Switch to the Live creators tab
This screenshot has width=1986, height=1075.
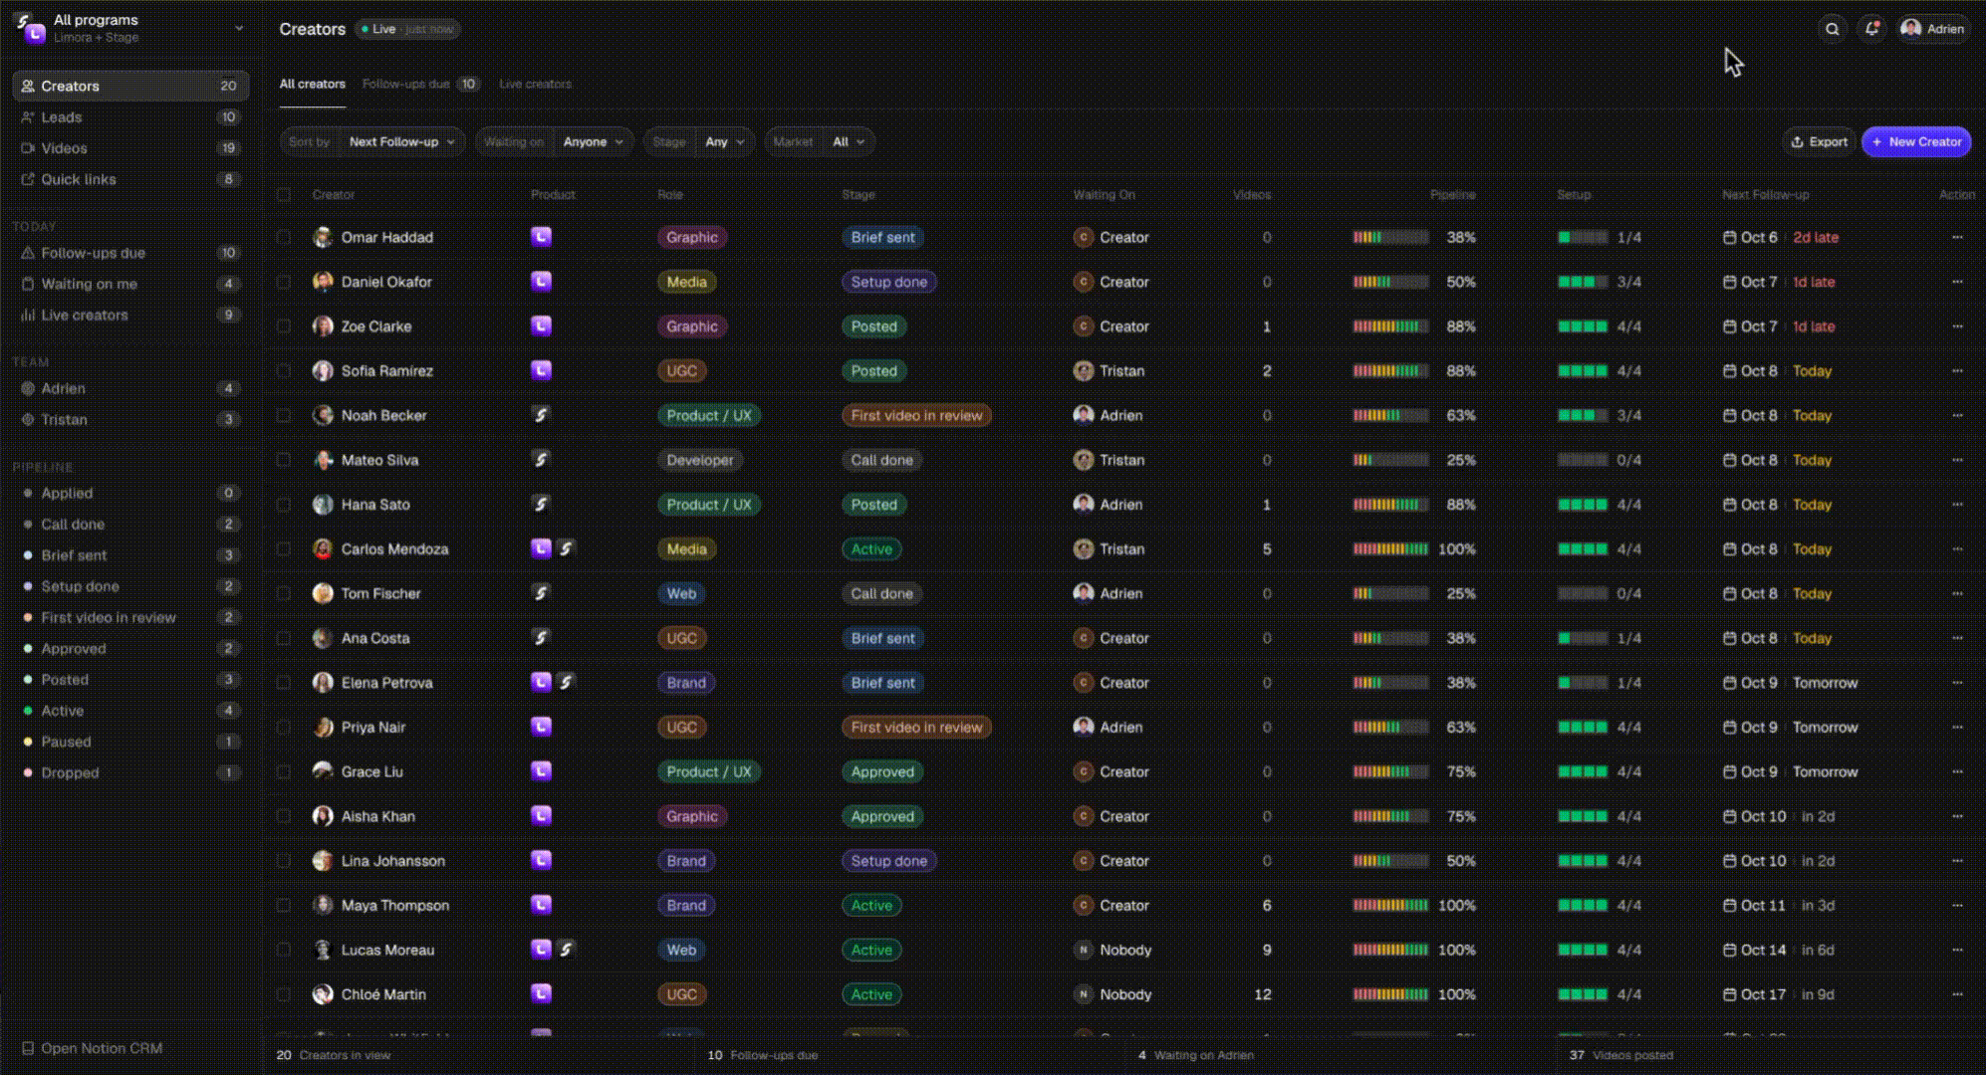(535, 84)
